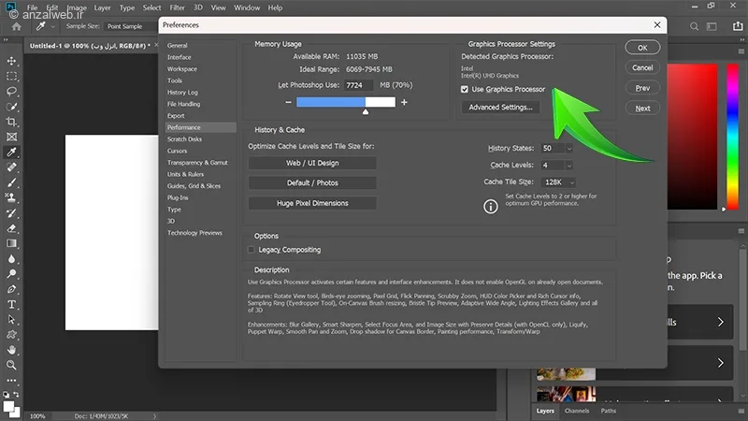Image resolution: width=748 pixels, height=421 pixels.
Task: Select the Eraser tool
Action: click(12, 227)
